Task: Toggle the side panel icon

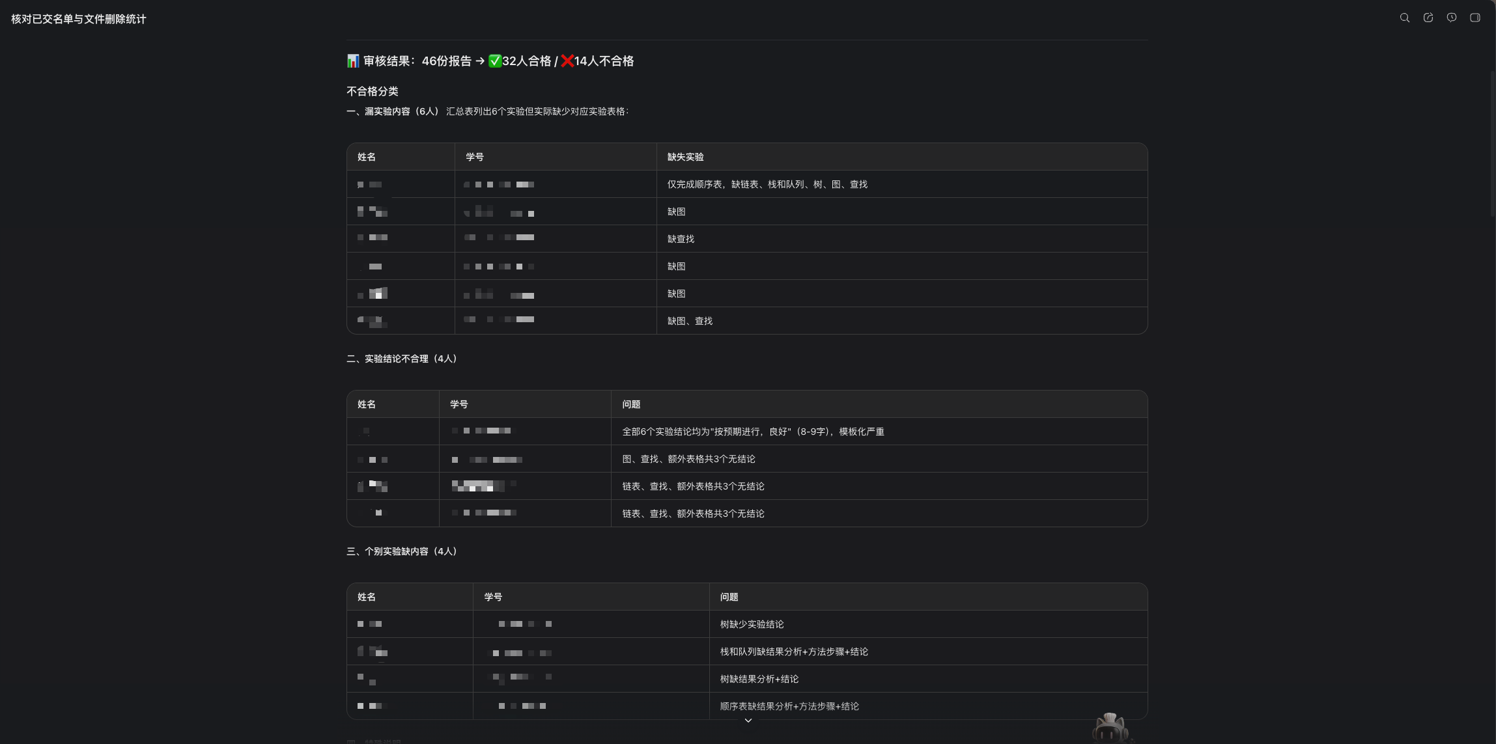Action: 1475,18
